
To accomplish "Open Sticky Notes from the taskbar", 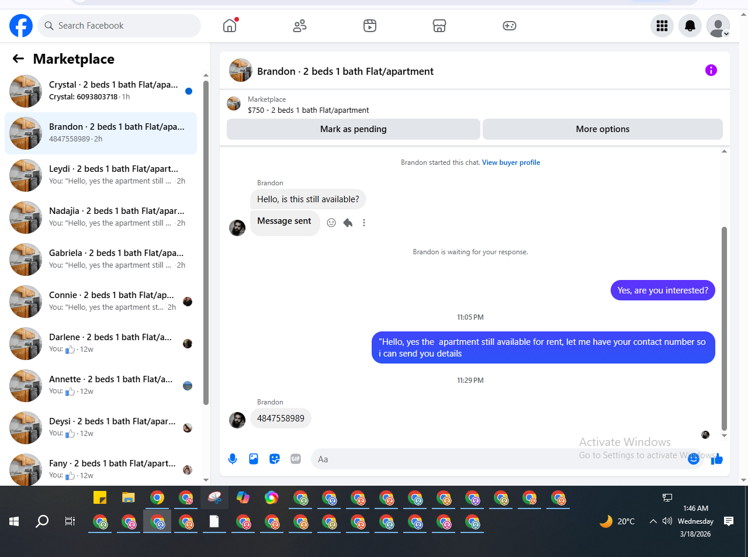I will coord(100,498).
